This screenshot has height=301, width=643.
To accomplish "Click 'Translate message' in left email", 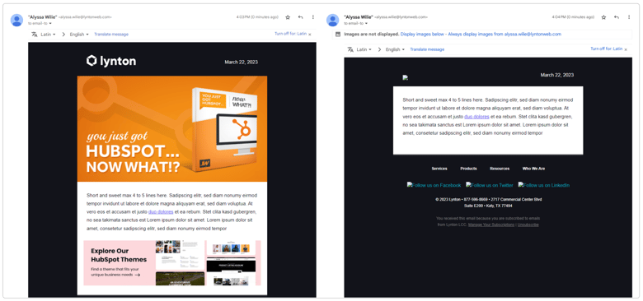I will tap(111, 35).
